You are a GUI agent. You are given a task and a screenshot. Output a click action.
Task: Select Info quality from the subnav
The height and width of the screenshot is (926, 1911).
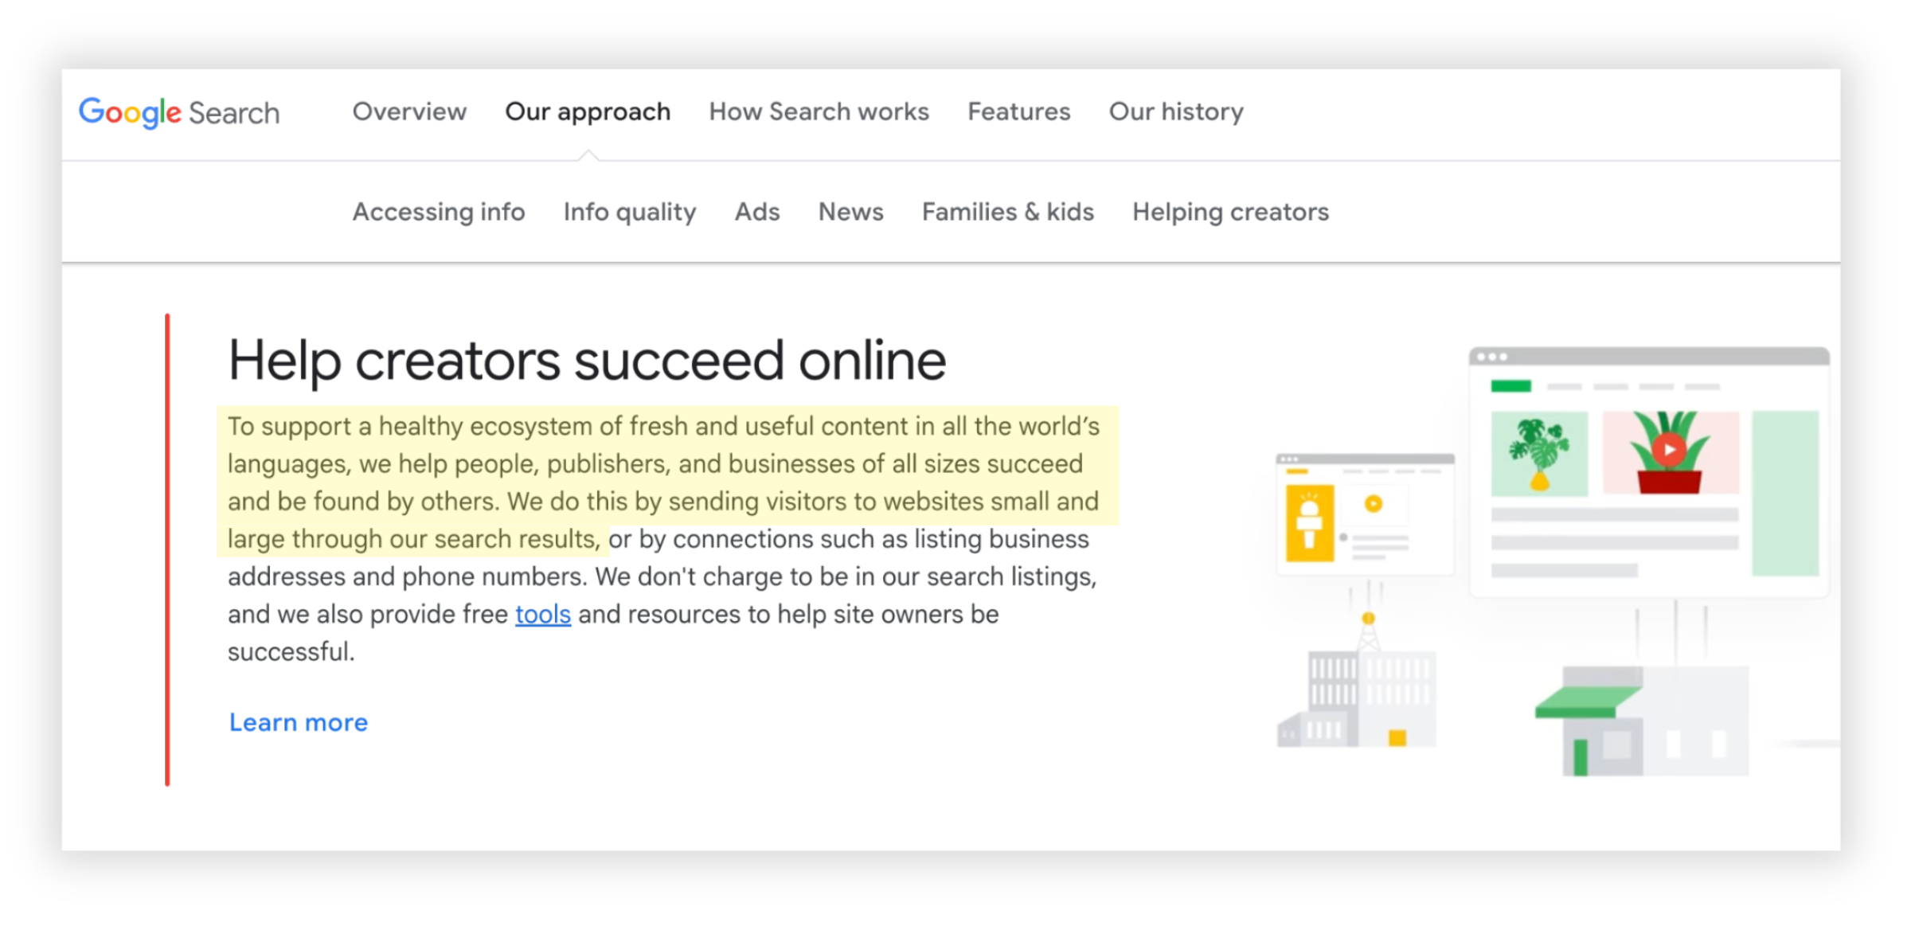pos(629,212)
